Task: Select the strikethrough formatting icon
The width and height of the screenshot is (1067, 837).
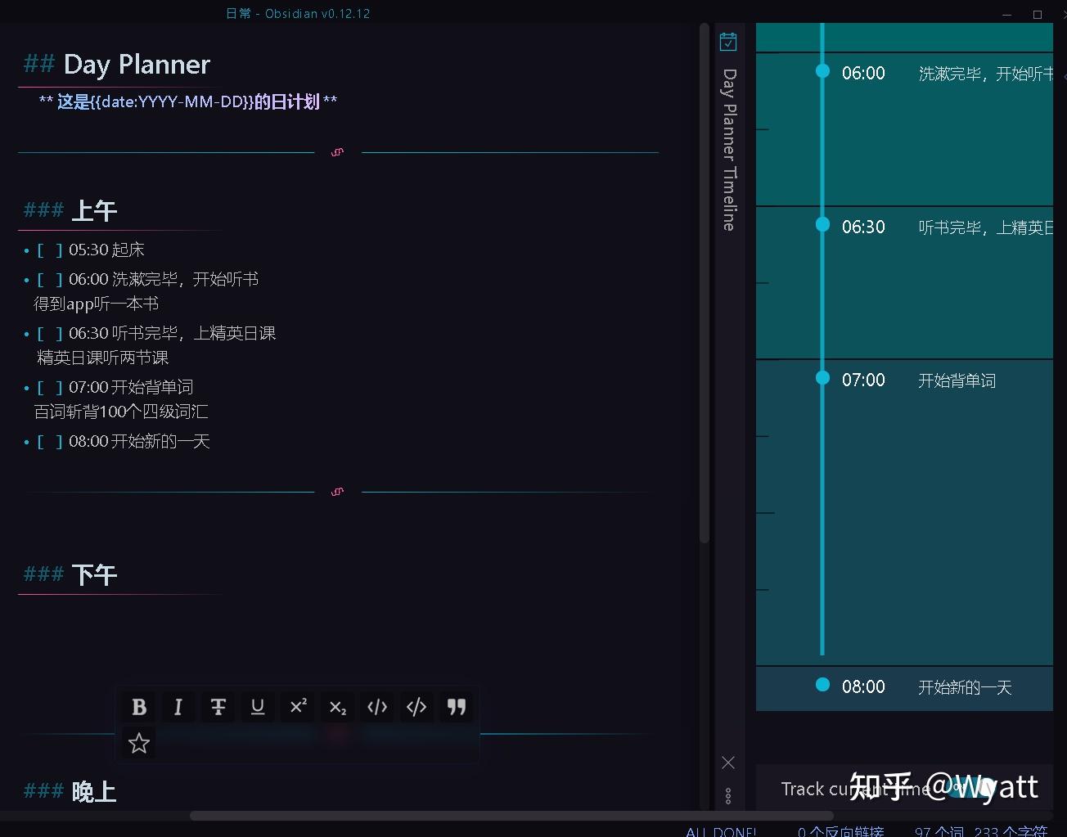Action: tap(217, 707)
